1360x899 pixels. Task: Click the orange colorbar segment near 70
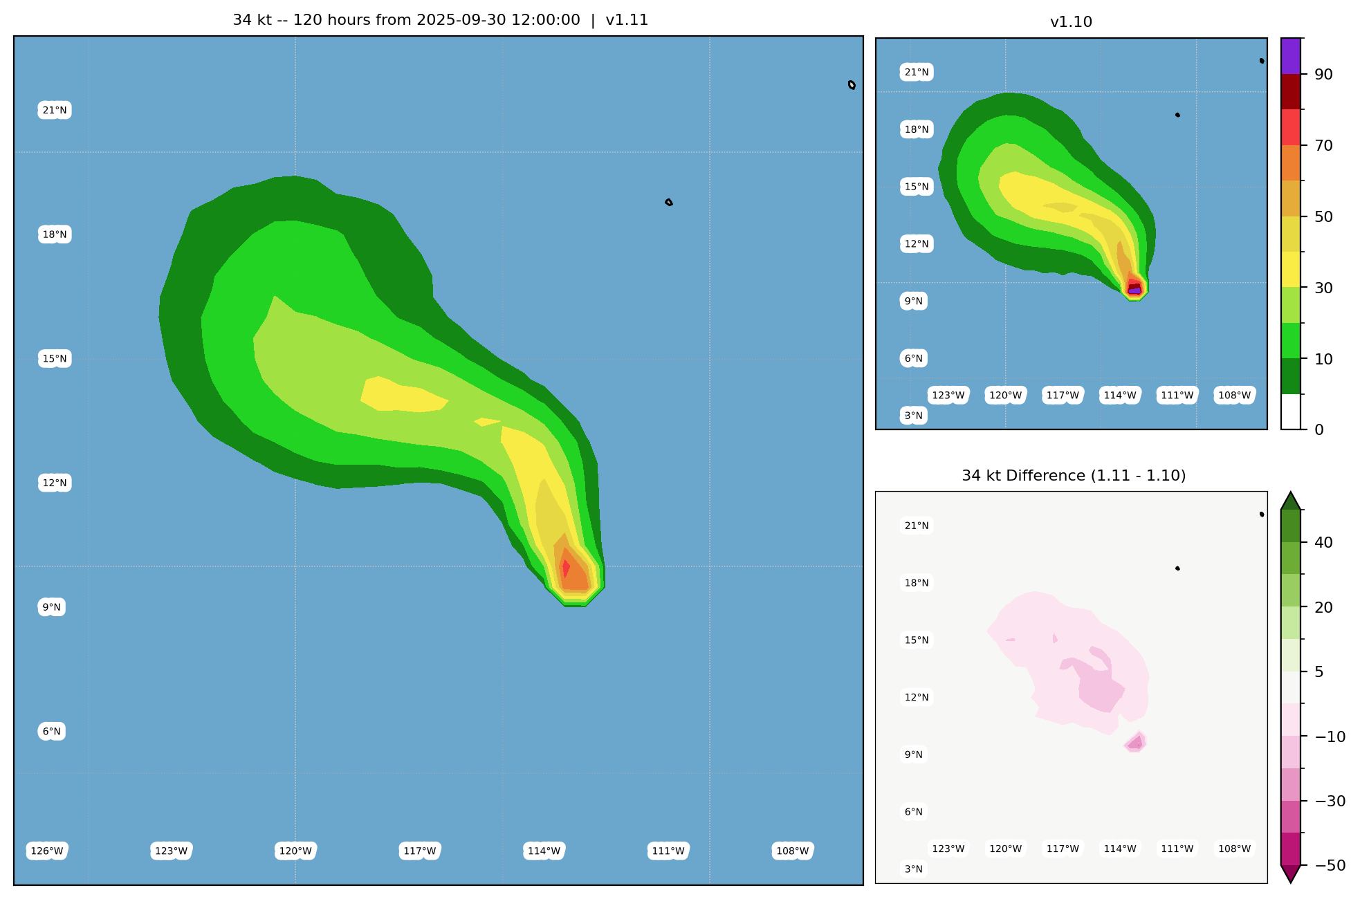click(1291, 163)
